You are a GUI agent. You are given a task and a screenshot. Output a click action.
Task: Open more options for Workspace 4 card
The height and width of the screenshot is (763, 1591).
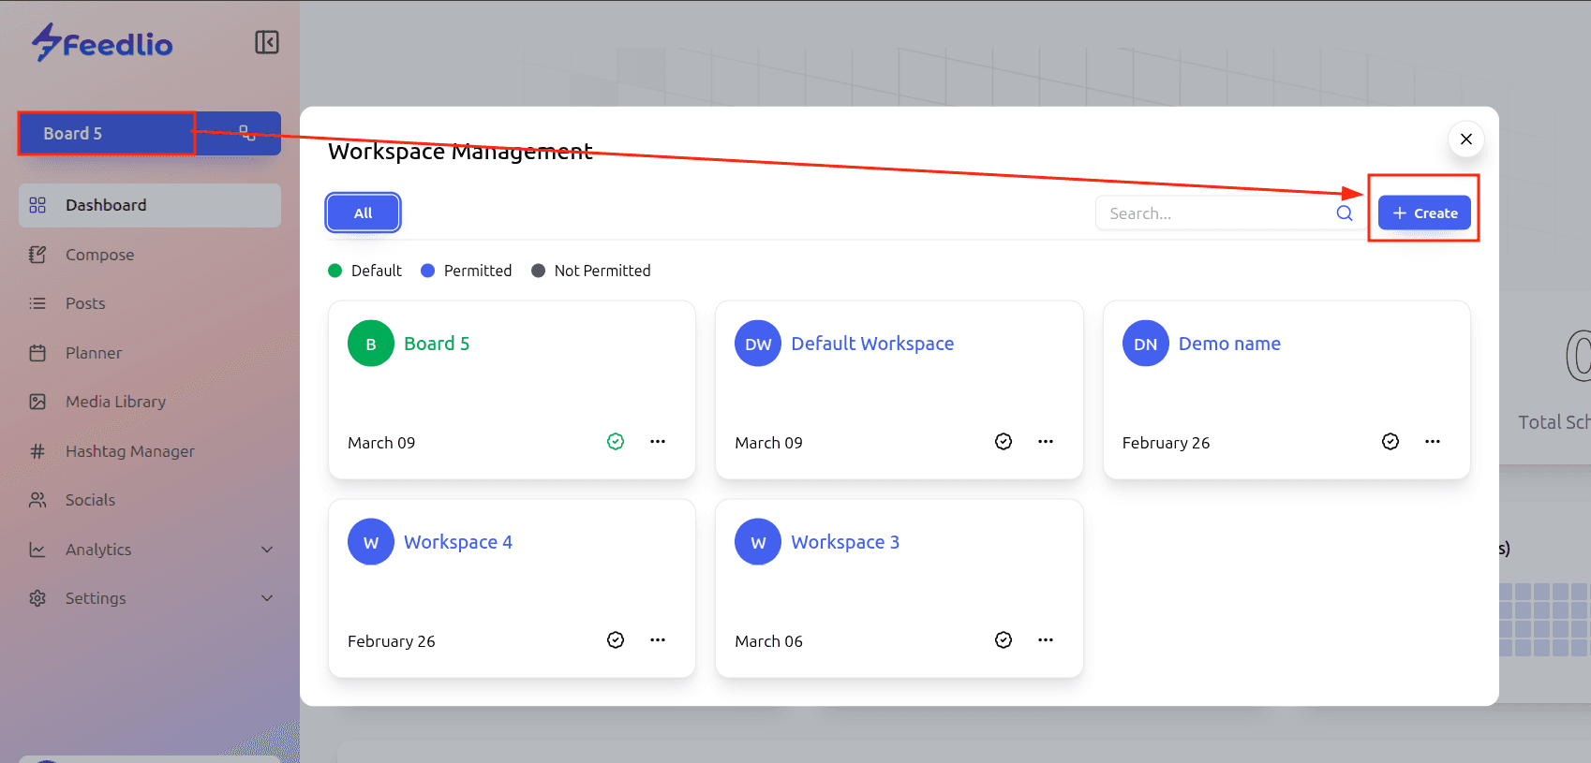pyautogui.click(x=658, y=640)
